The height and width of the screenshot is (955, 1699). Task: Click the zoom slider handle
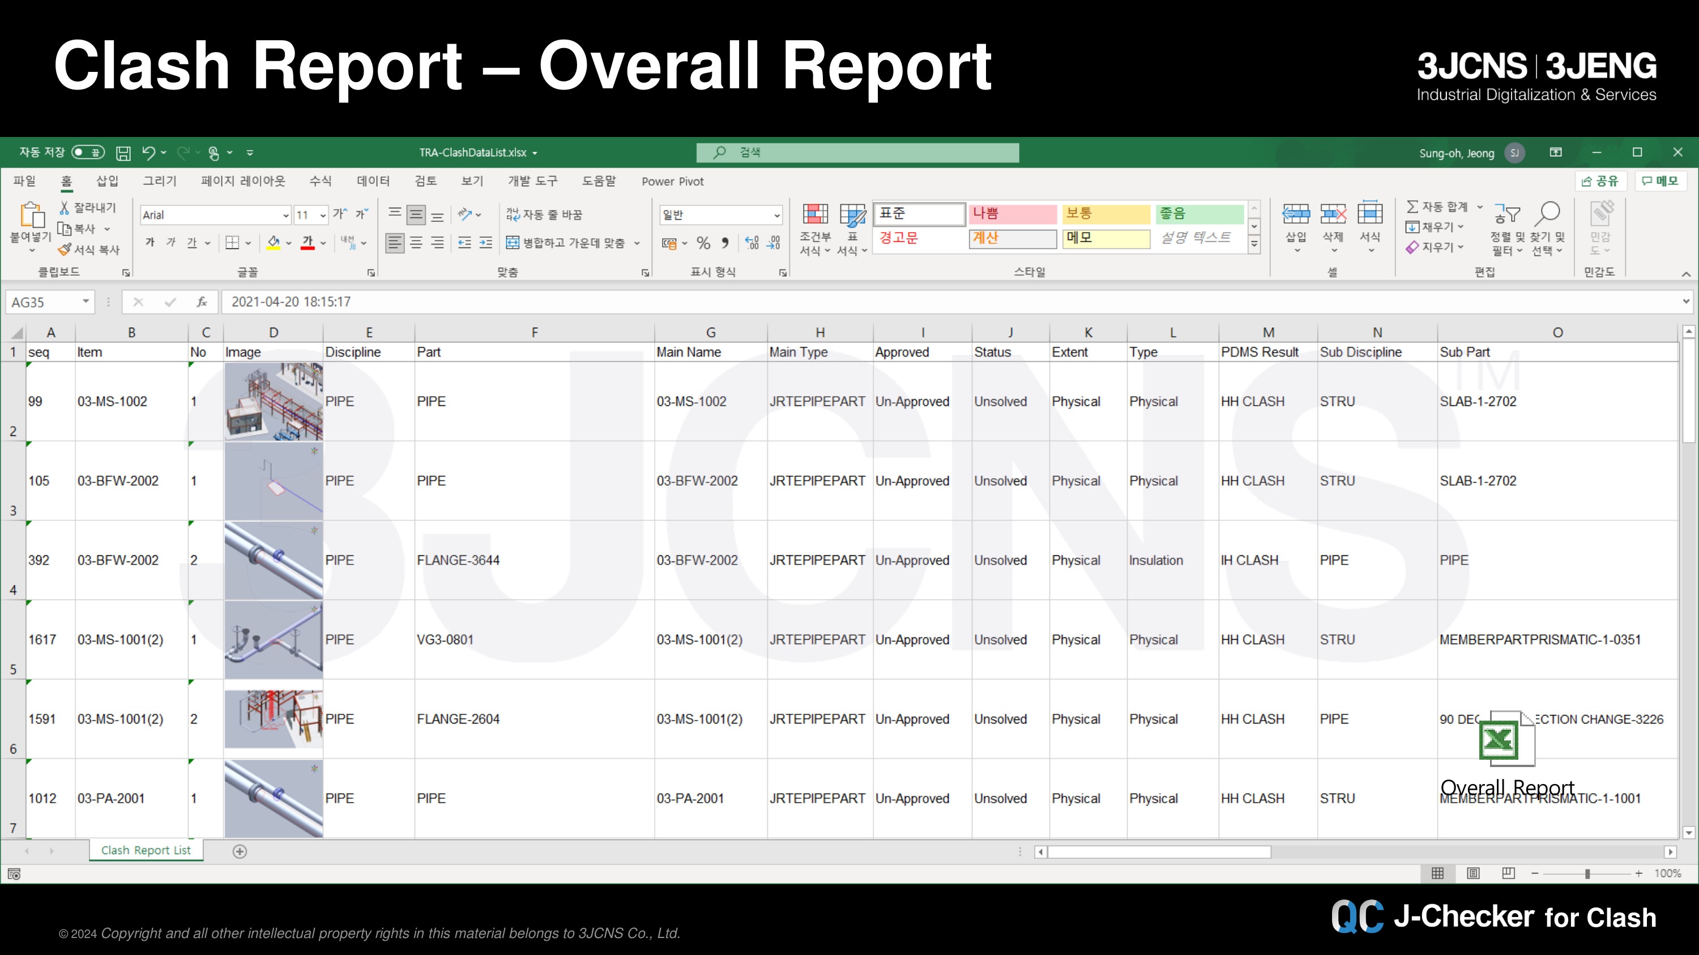(x=1587, y=874)
